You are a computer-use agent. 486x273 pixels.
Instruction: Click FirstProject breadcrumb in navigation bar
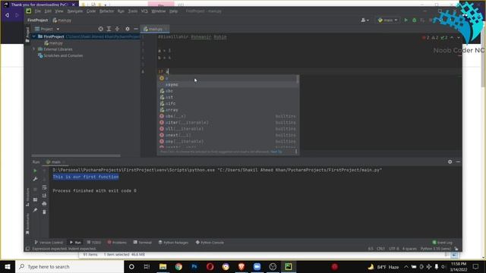tap(37, 20)
